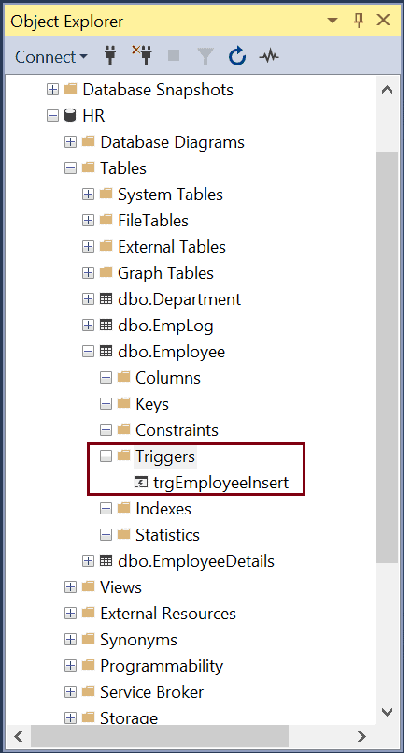Click the vertical scrollbar down arrow
This screenshot has width=411, height=753.
387,711
